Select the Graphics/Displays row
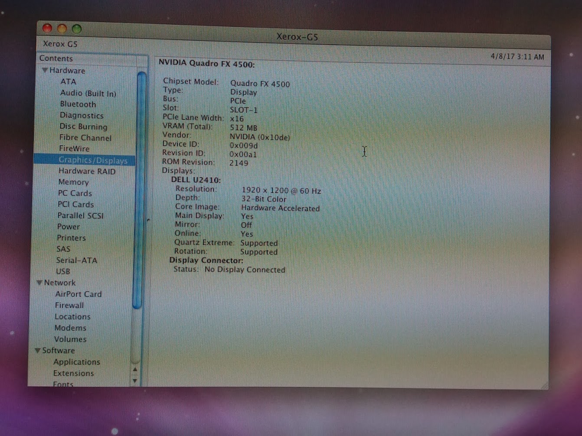The image size is (582, 436). (85, 160)
